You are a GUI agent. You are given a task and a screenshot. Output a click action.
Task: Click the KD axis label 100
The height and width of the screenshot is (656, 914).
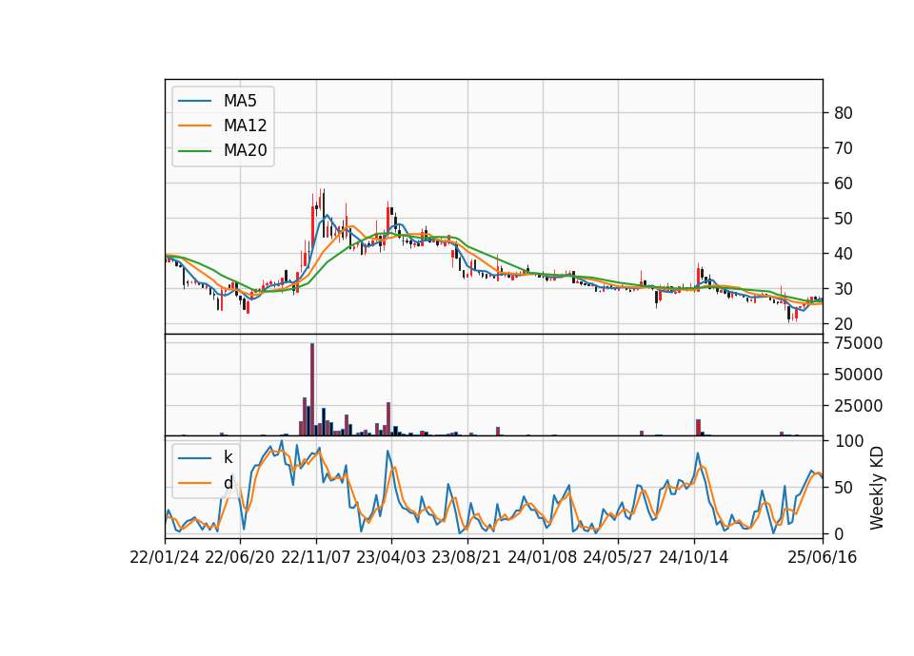(848, 441)
